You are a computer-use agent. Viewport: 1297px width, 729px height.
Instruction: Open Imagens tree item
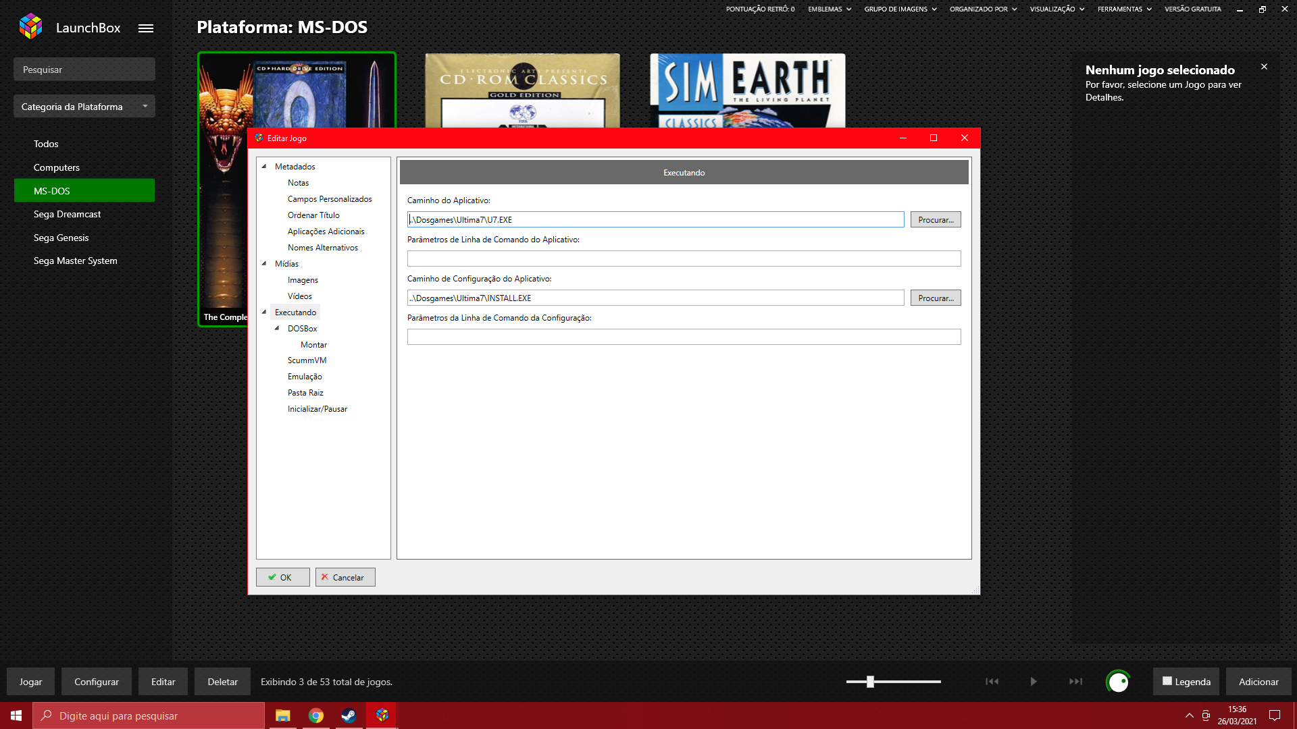[303, 280]
